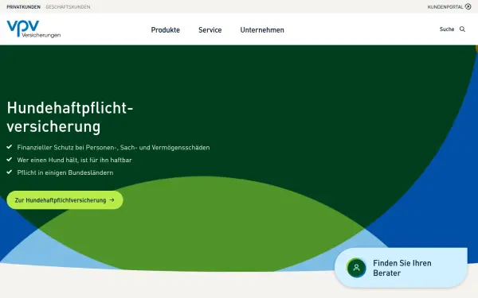
Task: Open the Service menu
Action: tap(210, 30)
